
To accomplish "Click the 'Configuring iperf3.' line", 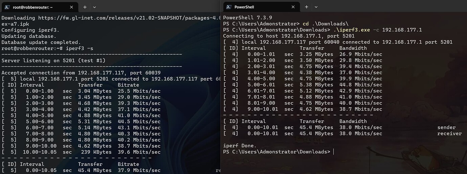I will 30,30.
